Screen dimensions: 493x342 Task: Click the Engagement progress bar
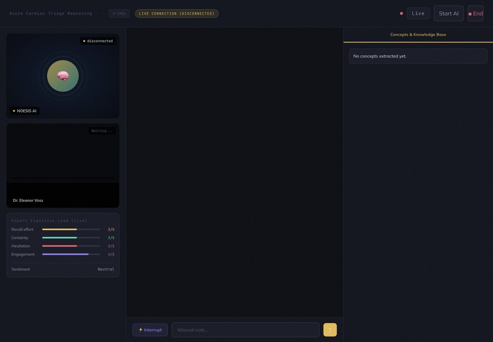[x=71, y=255]
